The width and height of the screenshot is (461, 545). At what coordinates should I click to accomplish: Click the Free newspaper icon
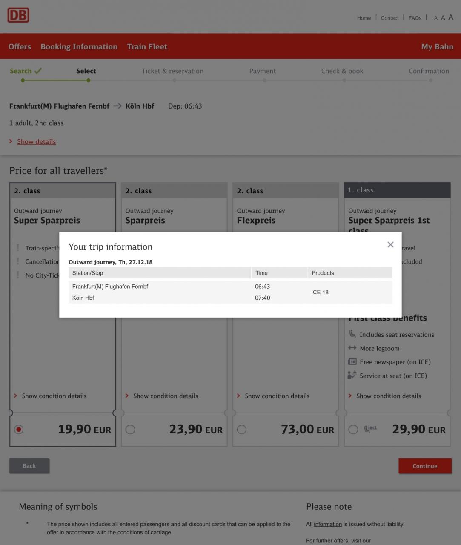pos(352,362)
